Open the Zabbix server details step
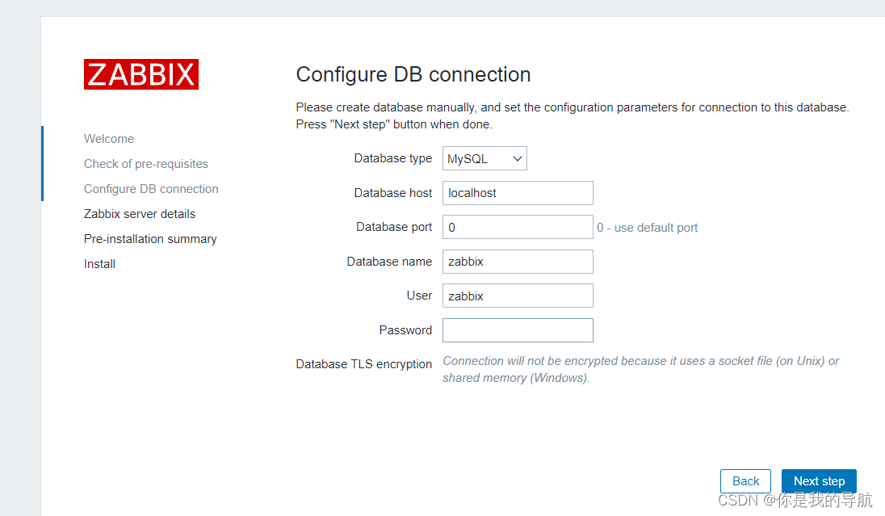 point(140,213)
